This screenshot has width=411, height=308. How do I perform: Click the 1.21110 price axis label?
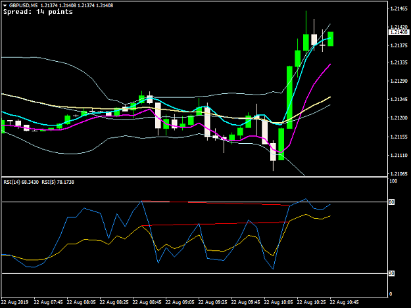pyautogui.click(x=399, y=155)
